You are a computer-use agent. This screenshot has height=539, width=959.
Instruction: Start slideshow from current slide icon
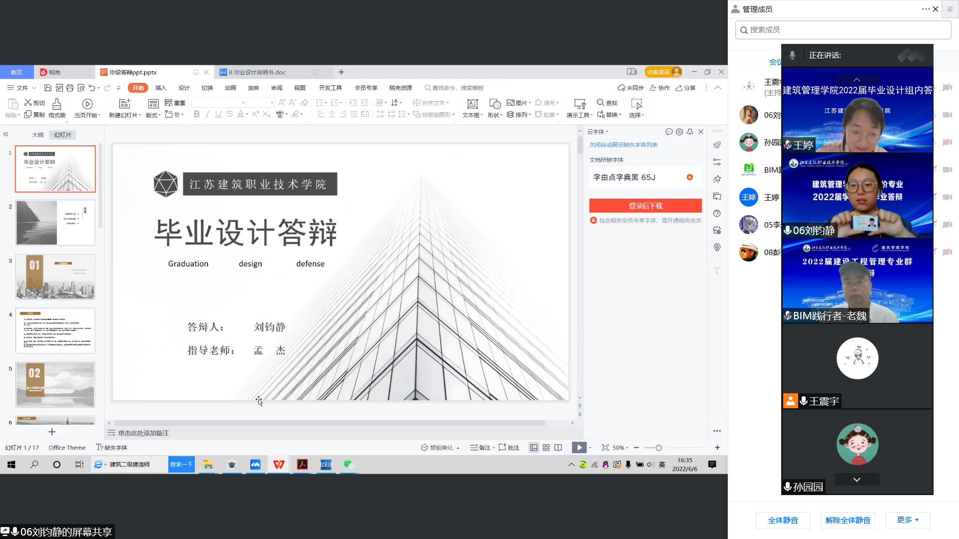(x=87, y=104)
